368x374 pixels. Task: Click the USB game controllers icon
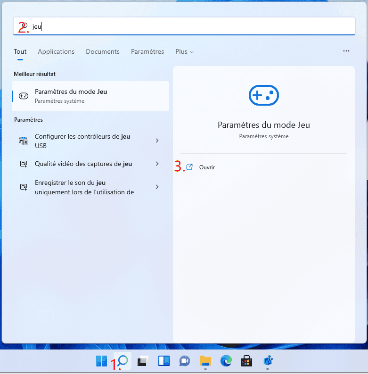coord(24,141)
